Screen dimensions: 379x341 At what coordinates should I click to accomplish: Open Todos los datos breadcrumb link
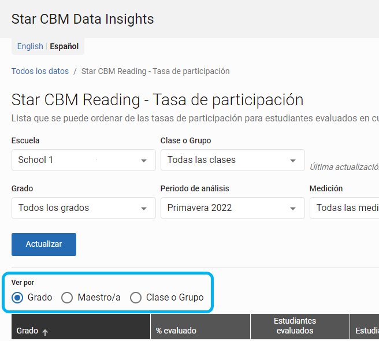pos(40,71)
